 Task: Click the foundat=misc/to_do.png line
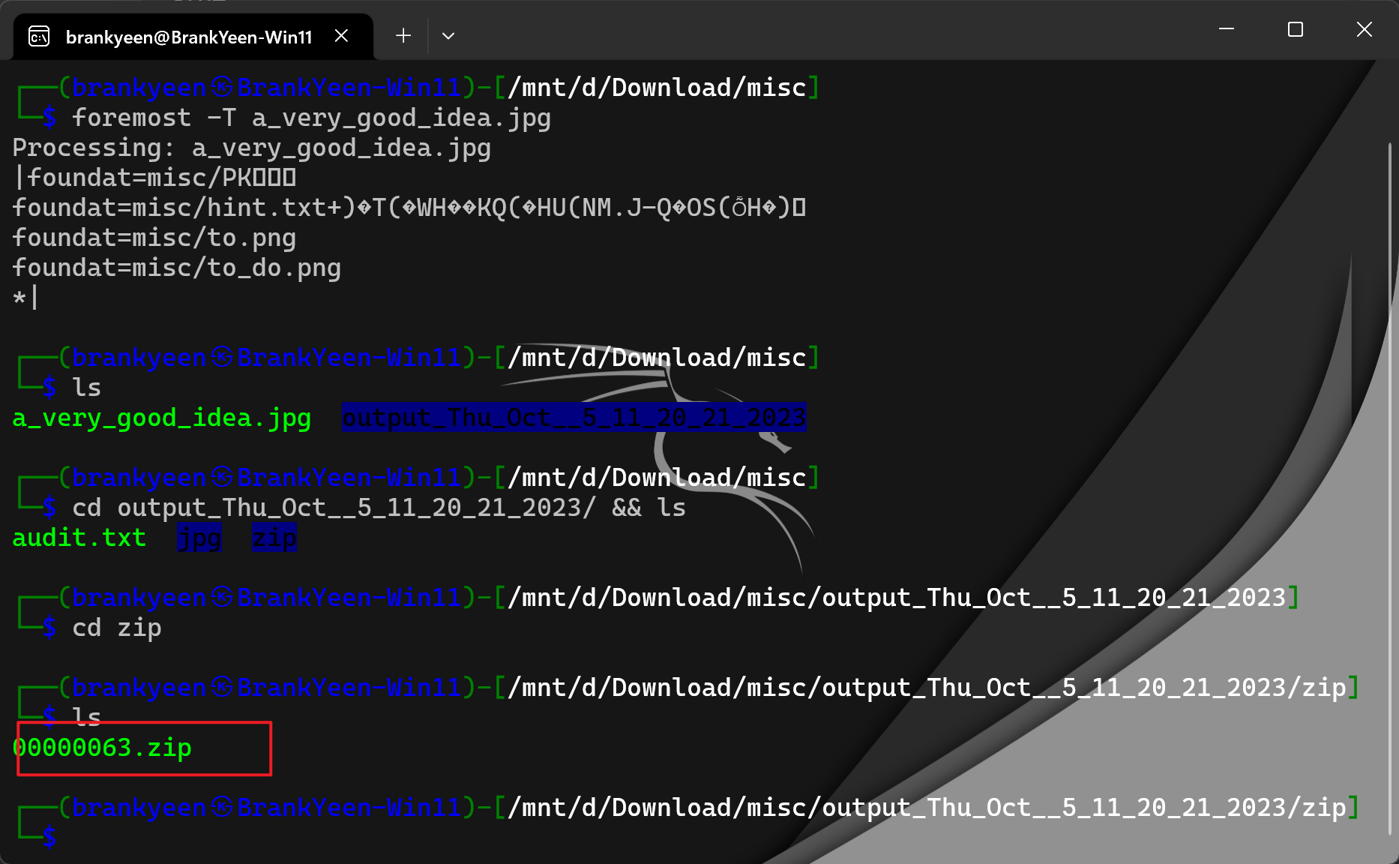(x=177, y=268)
